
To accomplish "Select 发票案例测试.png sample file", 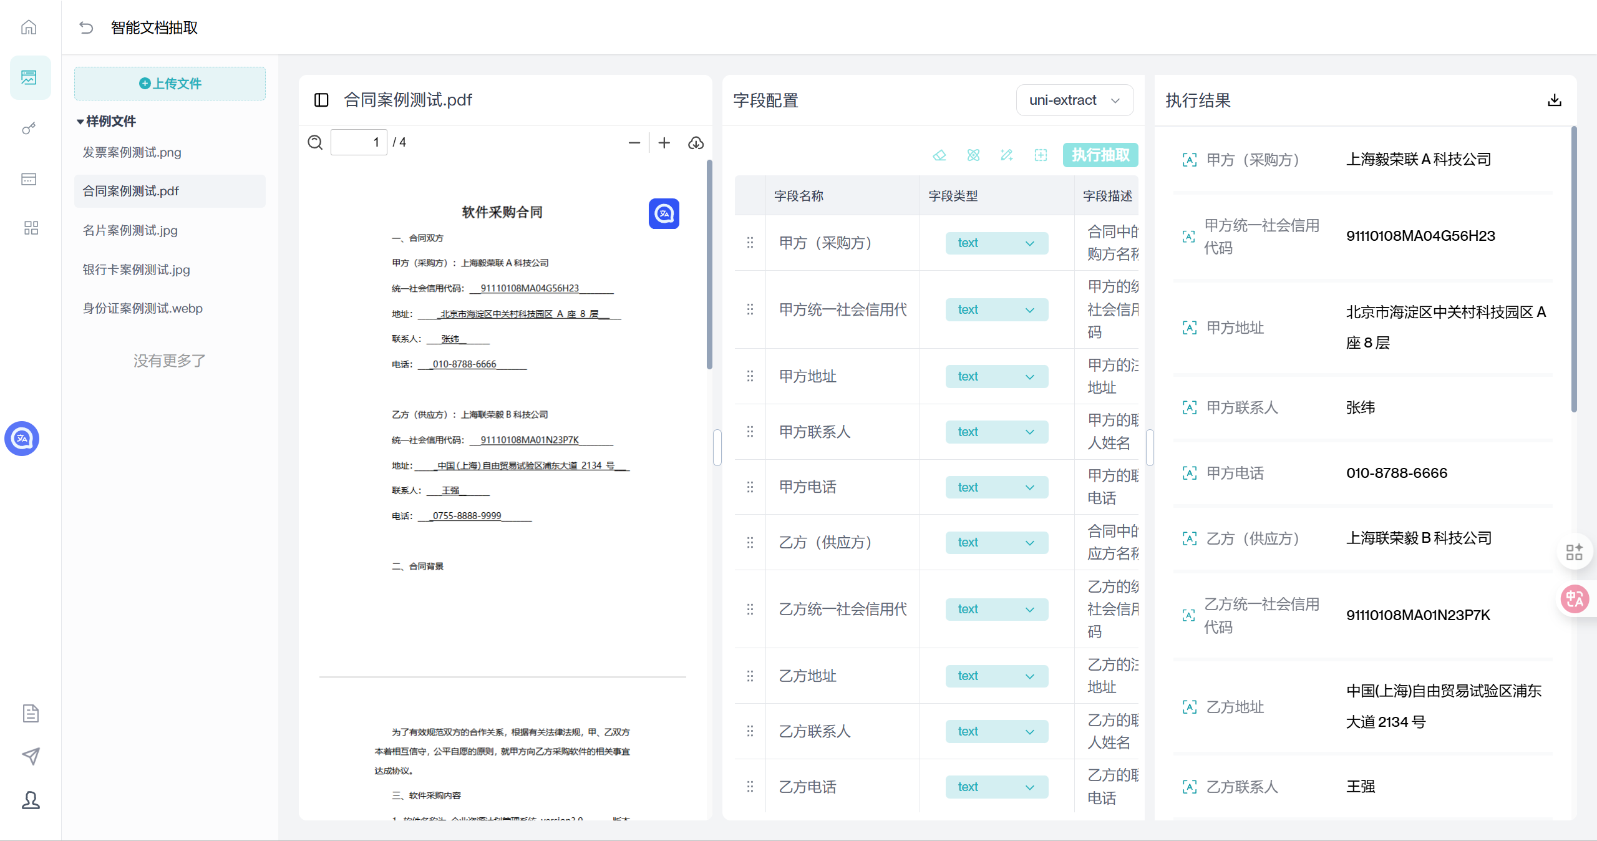I will [x=132, y=152].
